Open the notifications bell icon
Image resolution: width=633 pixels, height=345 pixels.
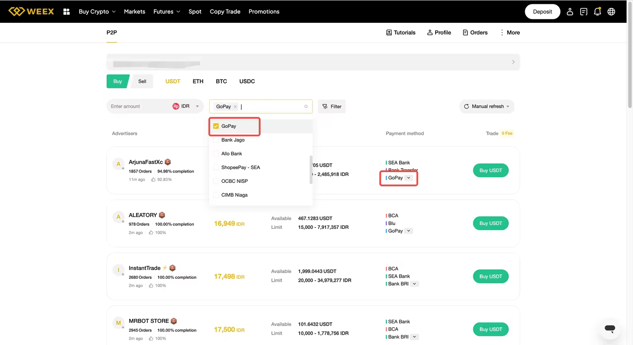coord(597,11)
